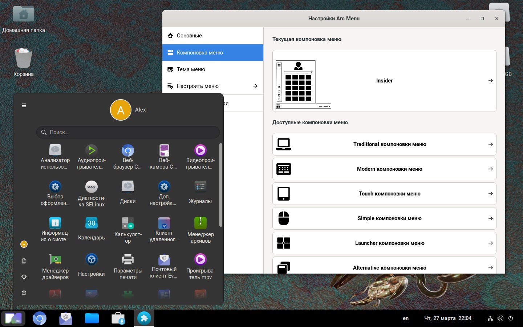Click the power icon in menu sidebar

tap(24, 292)
